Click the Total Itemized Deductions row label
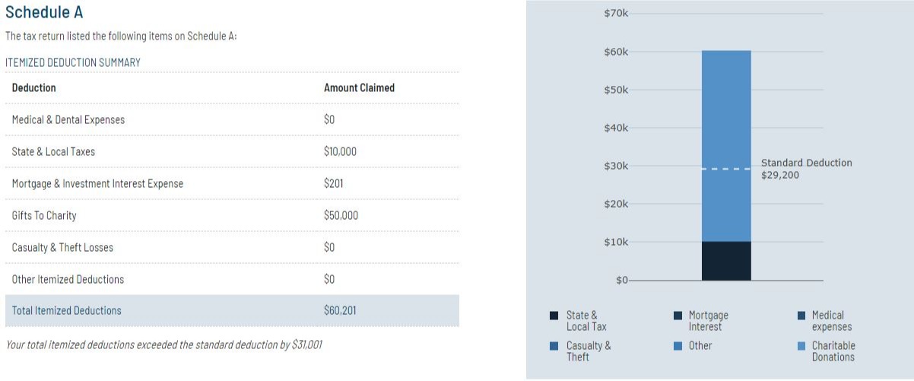This screenshot has height=381, width=914. tap(67, 310)
